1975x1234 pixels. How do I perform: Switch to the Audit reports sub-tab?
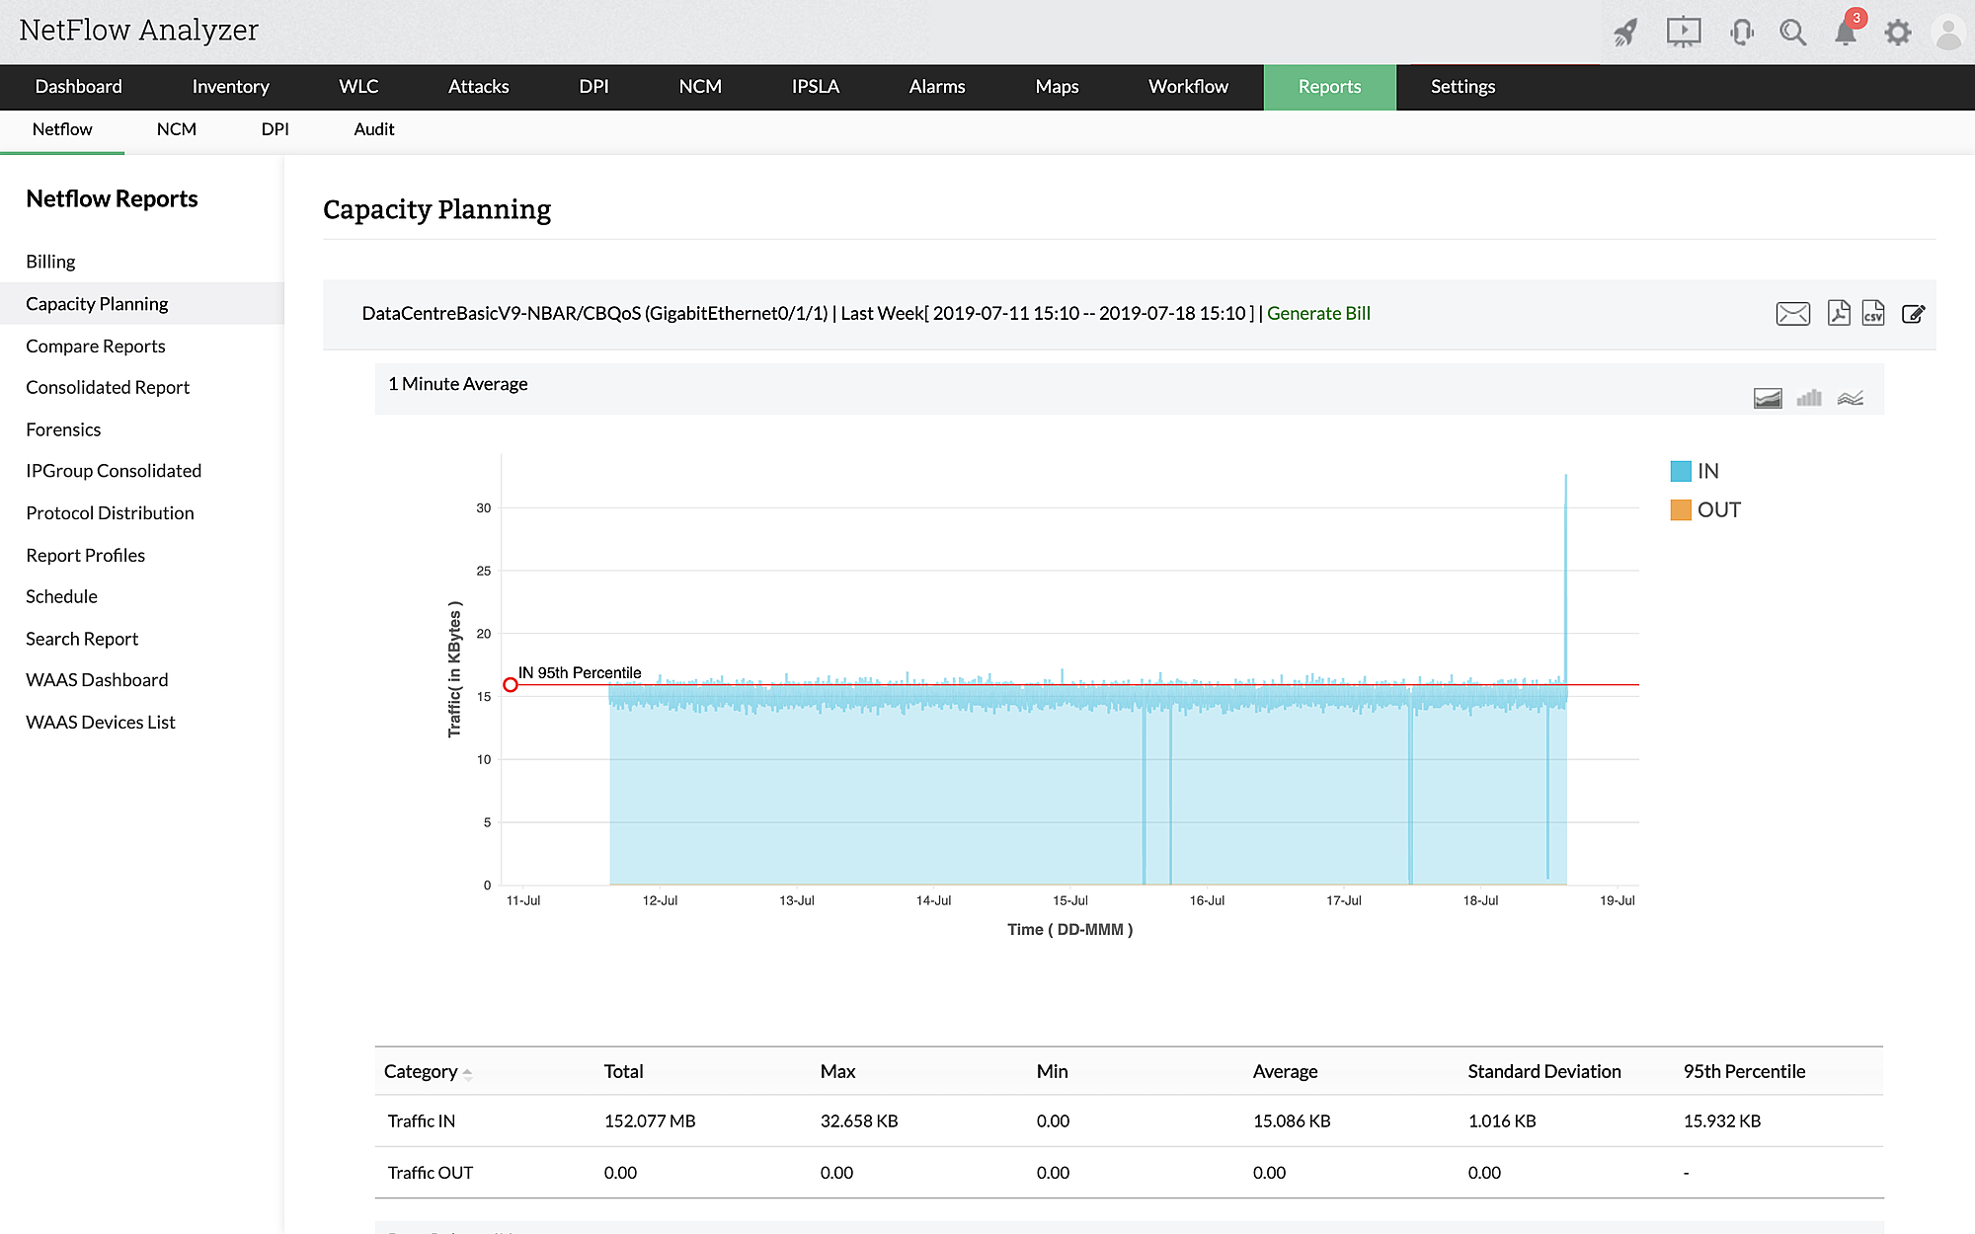tap(373, 129)
